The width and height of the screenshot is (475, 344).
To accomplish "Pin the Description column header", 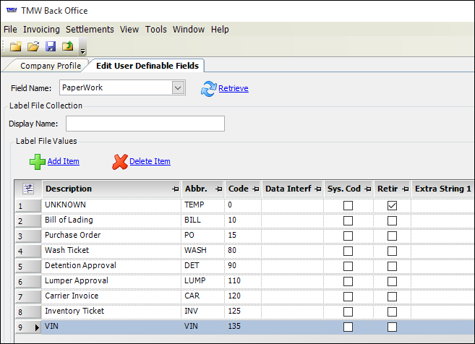I will [x=176, y=189].
